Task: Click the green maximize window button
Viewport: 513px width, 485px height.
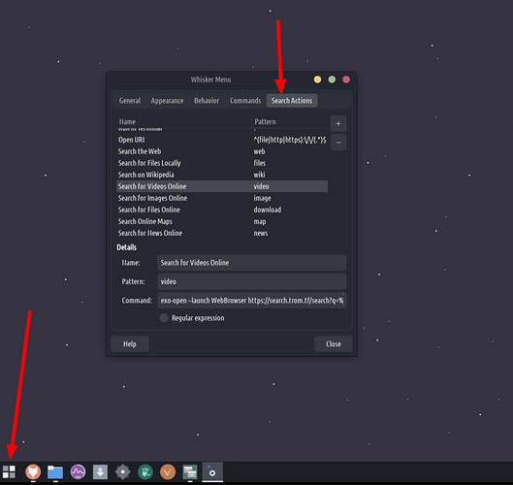Action: (x=332, y=80)
